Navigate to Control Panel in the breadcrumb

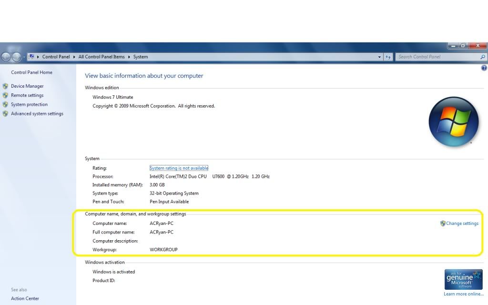pyautogui.click(x=56, y=57)
